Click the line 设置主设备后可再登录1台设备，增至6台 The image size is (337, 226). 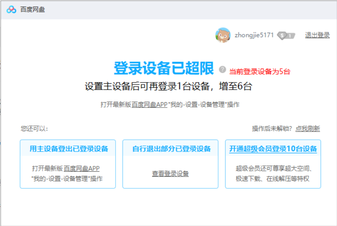pyautogui.click(x=168, y=87)
